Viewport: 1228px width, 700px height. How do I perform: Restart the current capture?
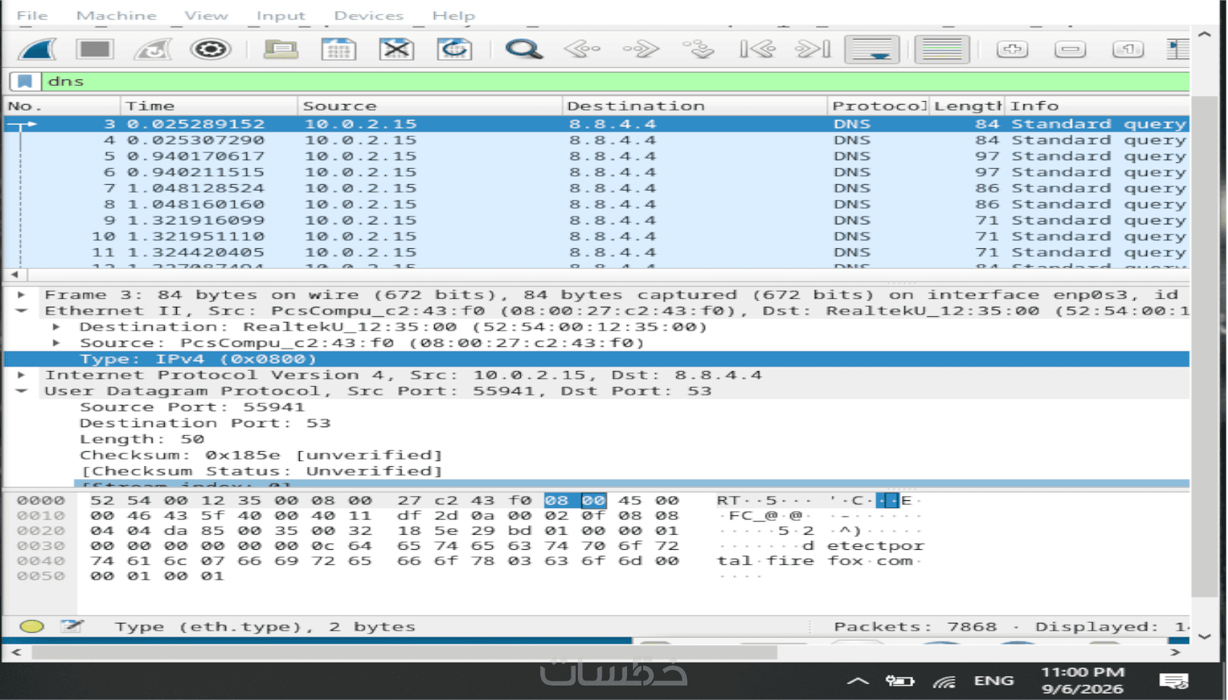(x=152, y=49)
